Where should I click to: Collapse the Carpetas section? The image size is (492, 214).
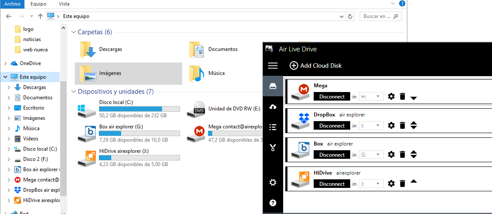coord(74,32)
